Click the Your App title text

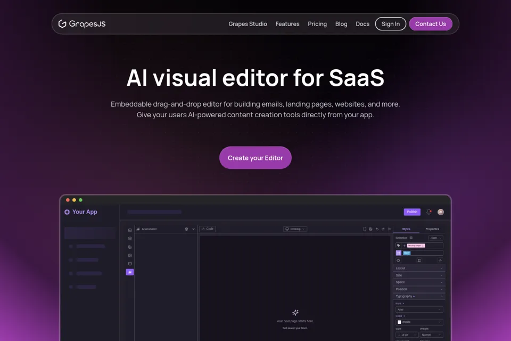coord(85,212)
